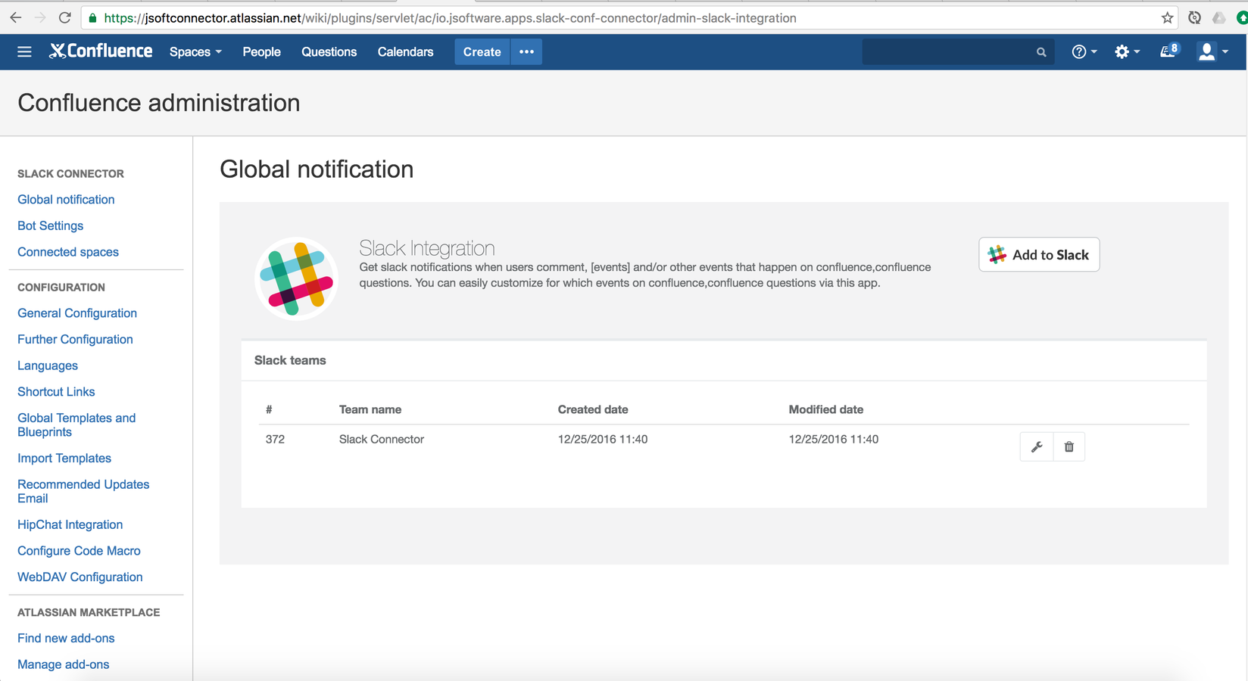Open the notifications icon with badge 8

tap(1169, 51)
